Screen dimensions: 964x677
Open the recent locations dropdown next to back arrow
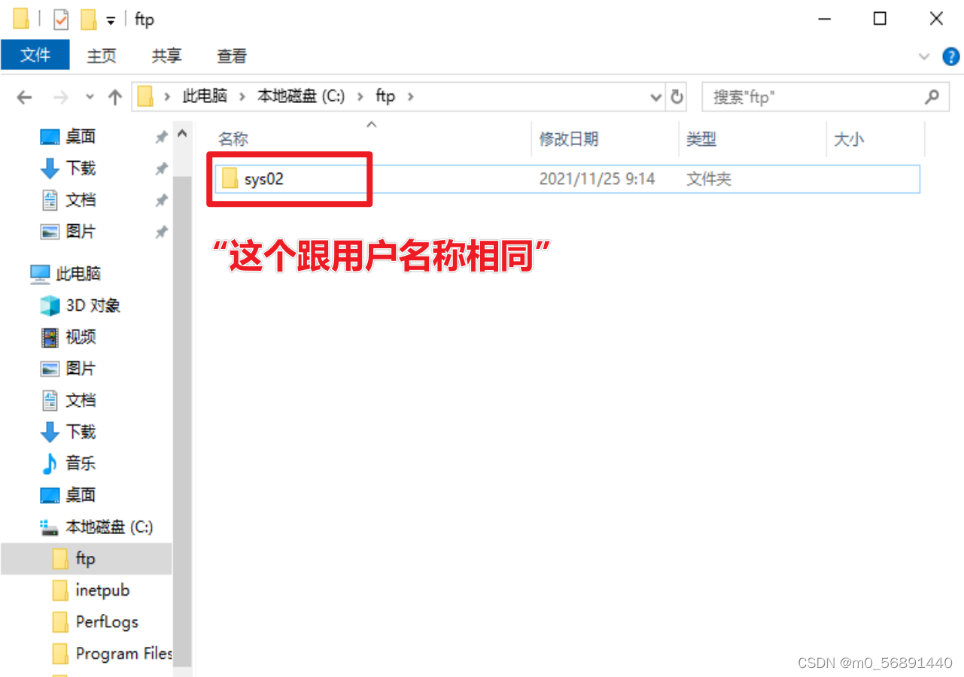(x=89, y=97)
